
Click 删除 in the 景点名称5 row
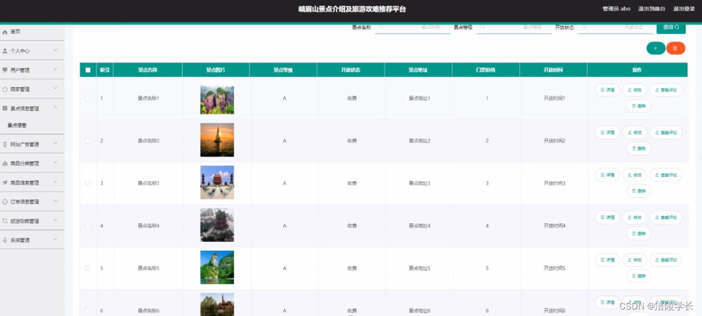639,276
